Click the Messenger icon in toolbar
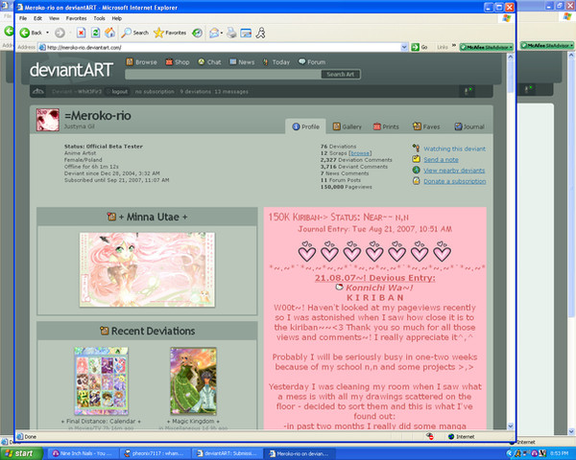The image size is (576, 460). pos(261,33)
